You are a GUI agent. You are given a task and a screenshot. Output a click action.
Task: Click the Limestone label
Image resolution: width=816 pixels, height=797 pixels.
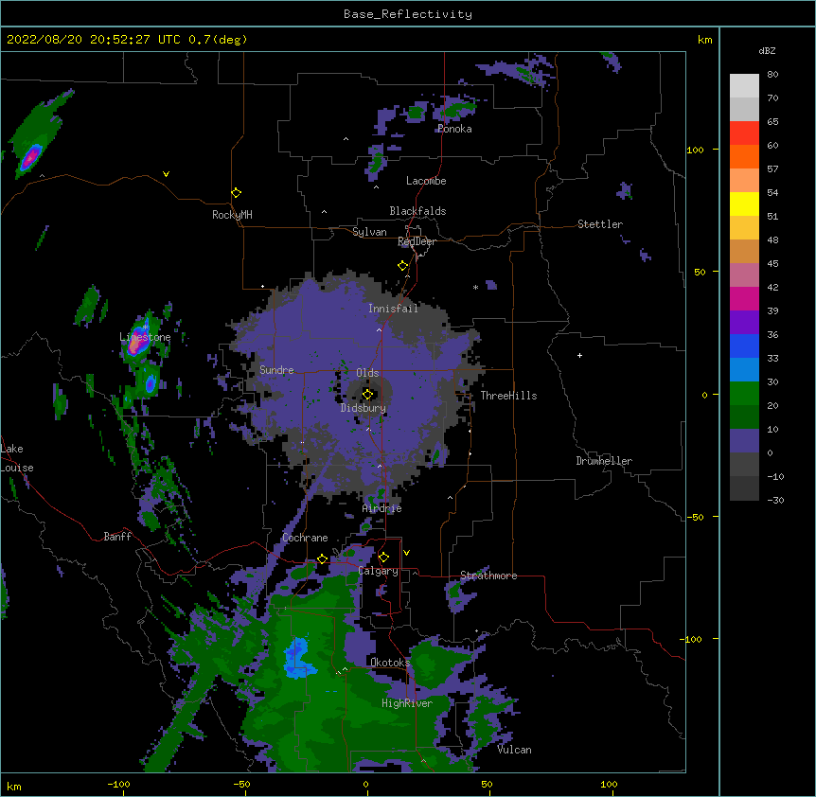(x=145, y=337)
